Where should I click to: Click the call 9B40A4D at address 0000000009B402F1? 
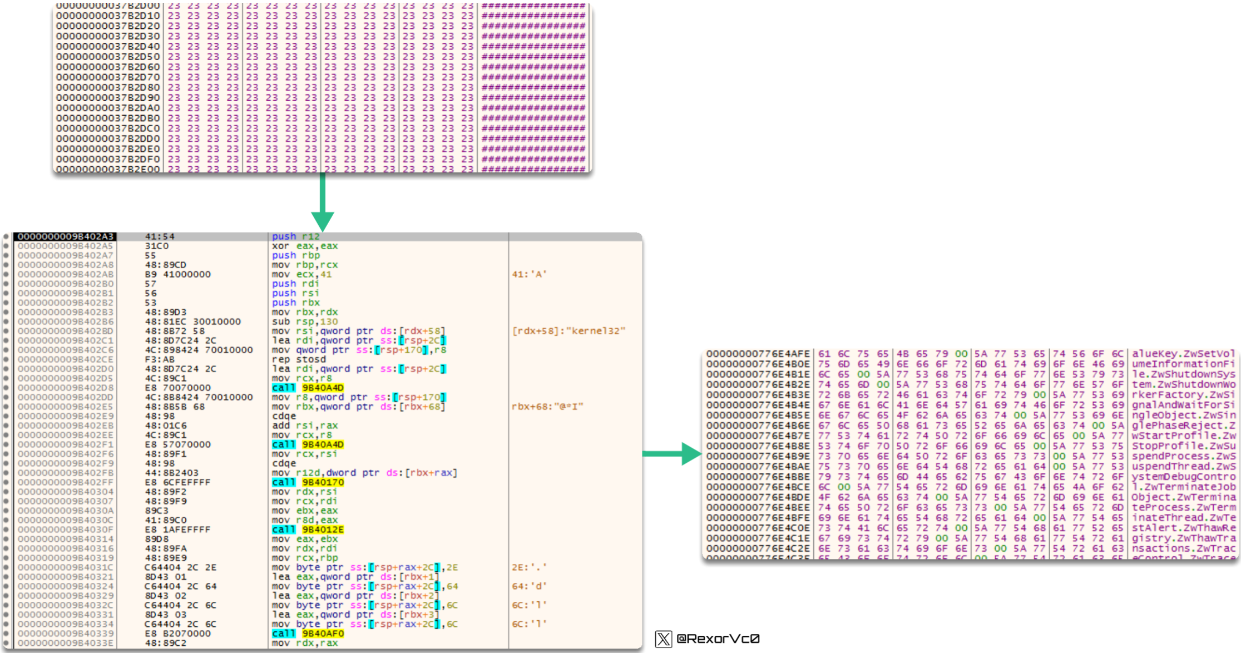coord(308,445)
